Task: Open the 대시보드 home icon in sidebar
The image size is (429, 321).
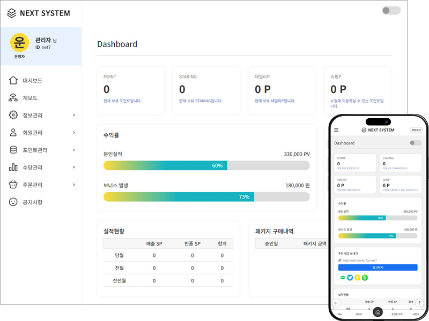Action: coord(13,81)
